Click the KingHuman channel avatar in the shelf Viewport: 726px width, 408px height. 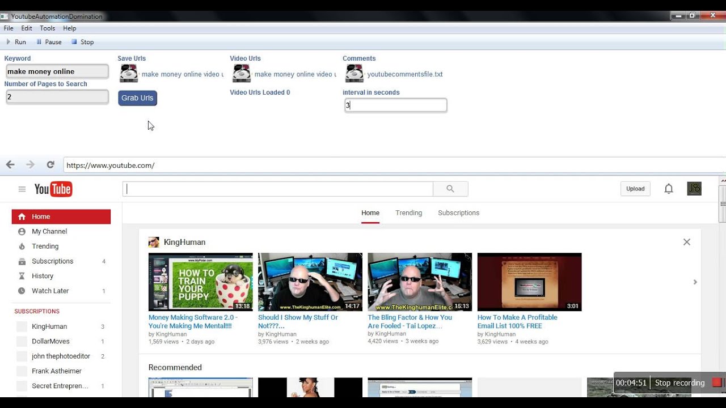154,242
